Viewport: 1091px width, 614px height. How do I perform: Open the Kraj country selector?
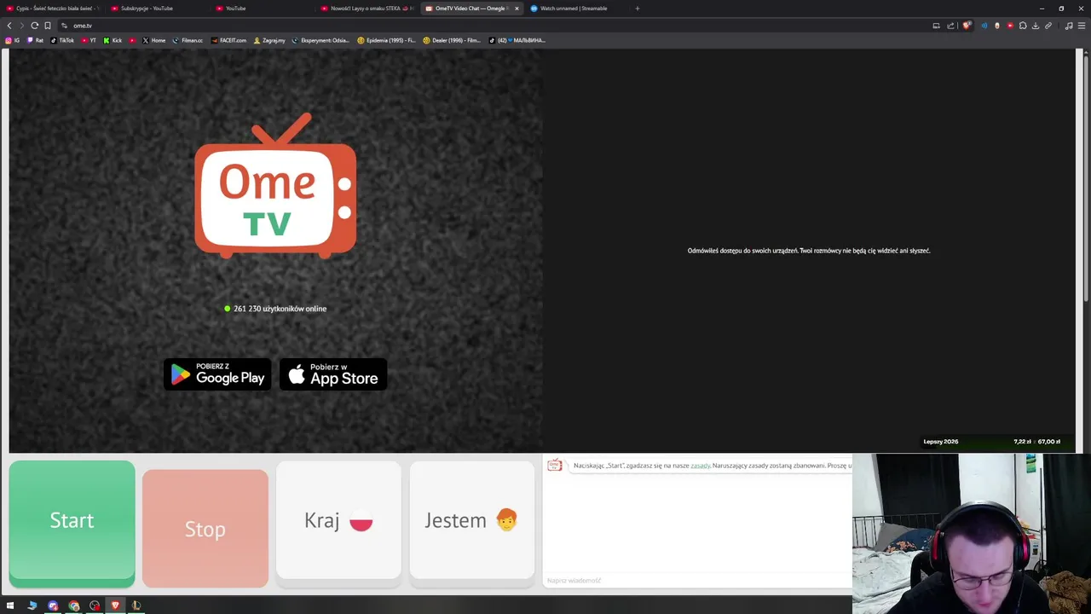(x=338, y=520)
